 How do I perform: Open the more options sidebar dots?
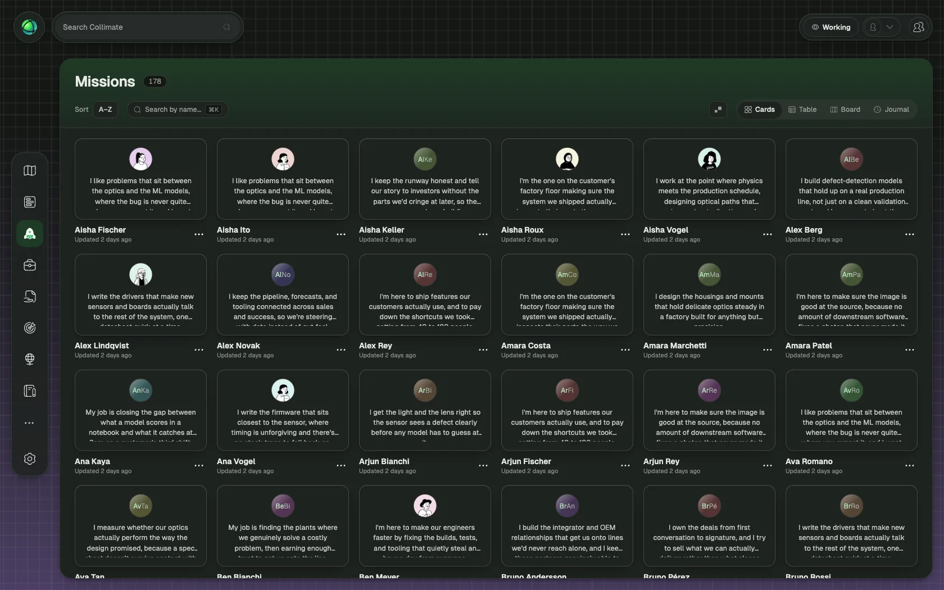30,423
